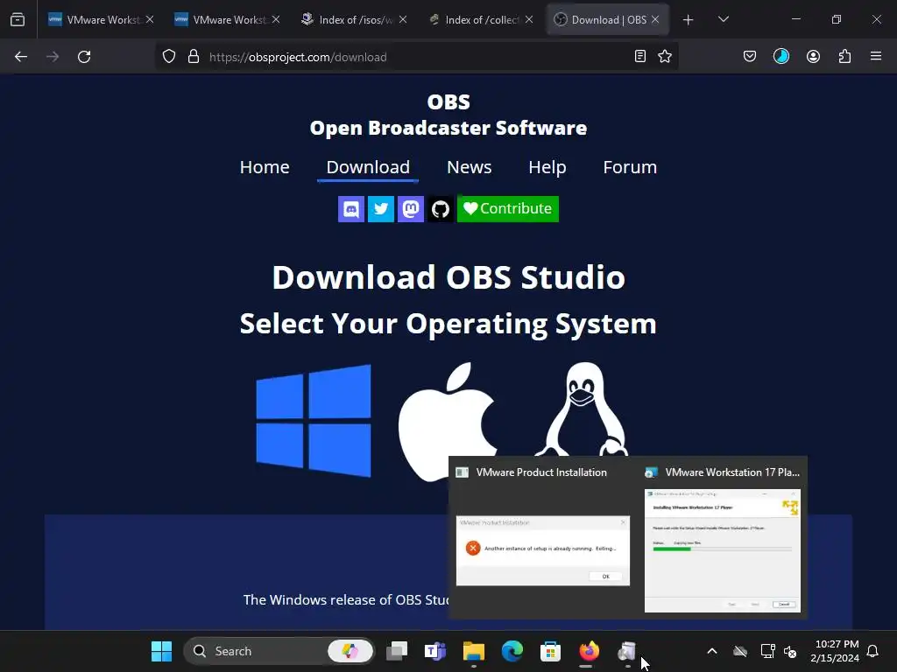Open the network tray icon

click(x=767, y=651)
